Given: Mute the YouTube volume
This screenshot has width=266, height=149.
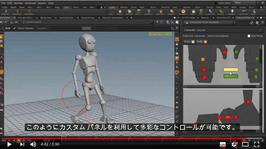Looking at the screenshot, I should click(33, 144).
